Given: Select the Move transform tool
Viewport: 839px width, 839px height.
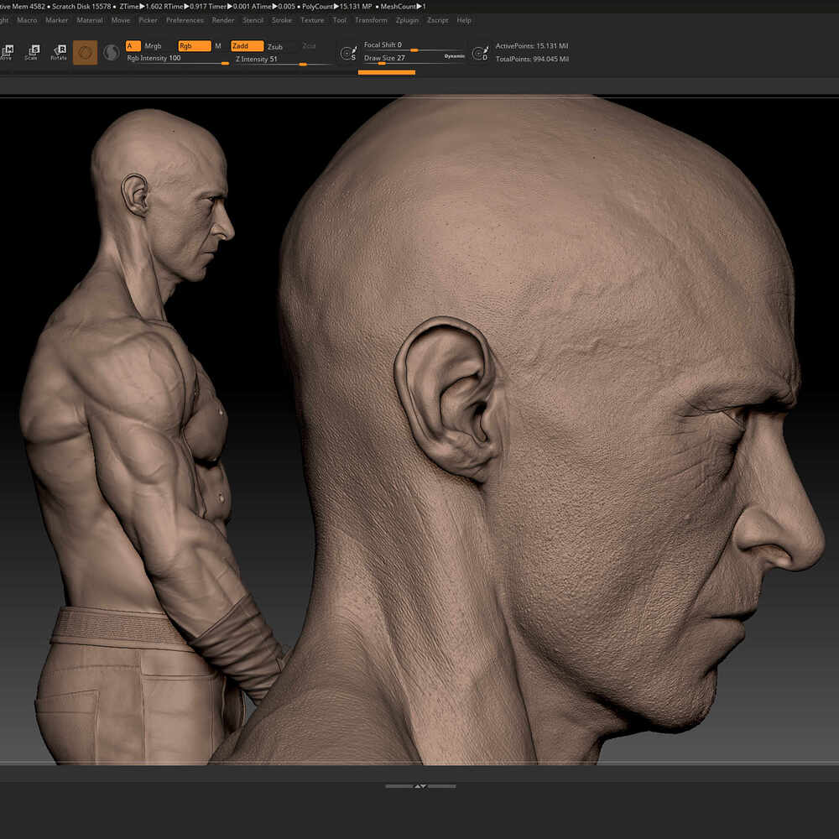Looking at the screenshot, I should [7, 52].
